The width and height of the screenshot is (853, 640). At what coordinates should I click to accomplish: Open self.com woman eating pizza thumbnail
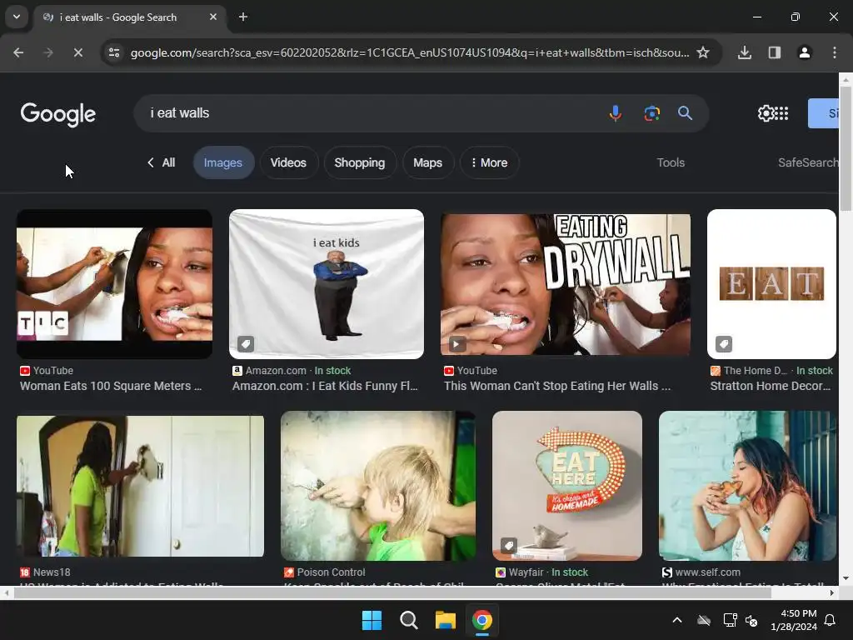pyautogui.click(x=747, y=486)
